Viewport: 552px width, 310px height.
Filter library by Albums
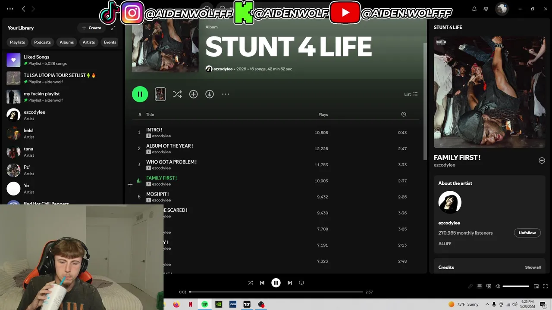(x=66, y=42)
